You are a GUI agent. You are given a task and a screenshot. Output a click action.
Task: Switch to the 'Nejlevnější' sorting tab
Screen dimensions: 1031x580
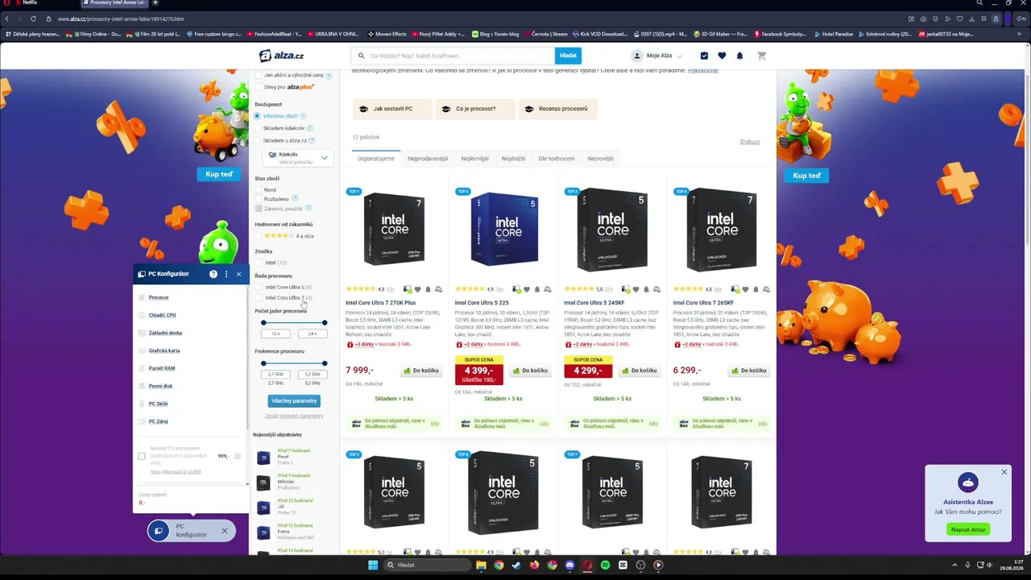[475, 159]
